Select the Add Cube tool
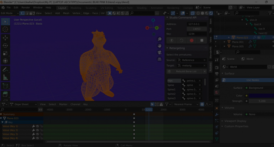 (x=5, y=86)
